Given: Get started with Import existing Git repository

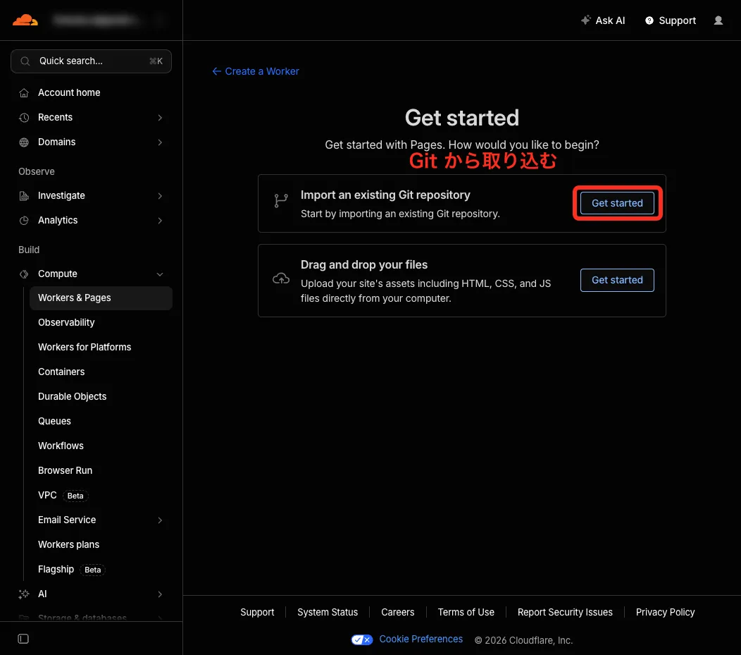Looking at the screenshot, I should click(617, 203).
